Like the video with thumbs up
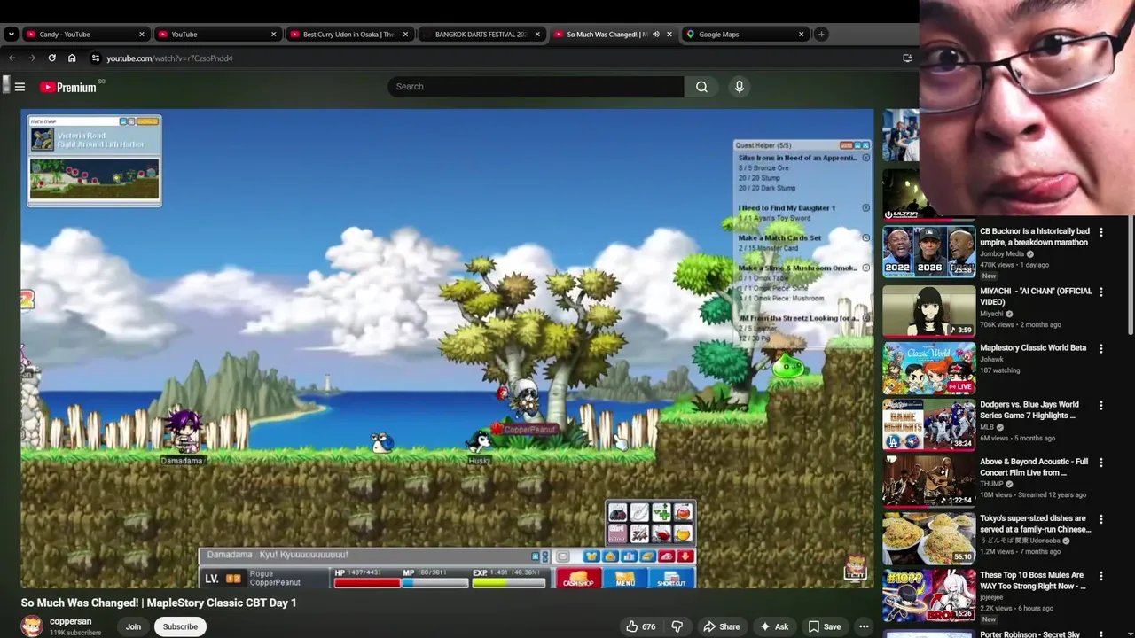Viewport: 1135px width, 638px height. click(x=640, y=626)
